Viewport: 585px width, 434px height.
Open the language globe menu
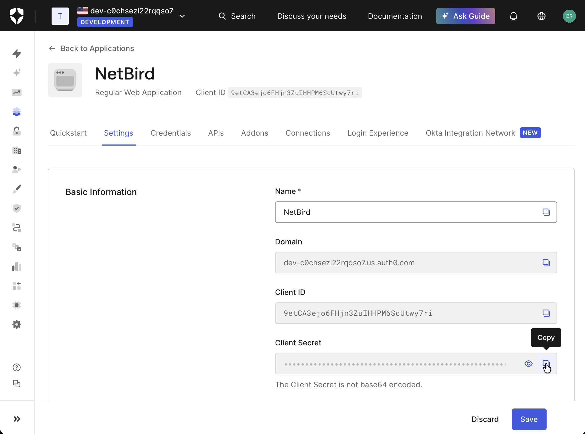541,16
